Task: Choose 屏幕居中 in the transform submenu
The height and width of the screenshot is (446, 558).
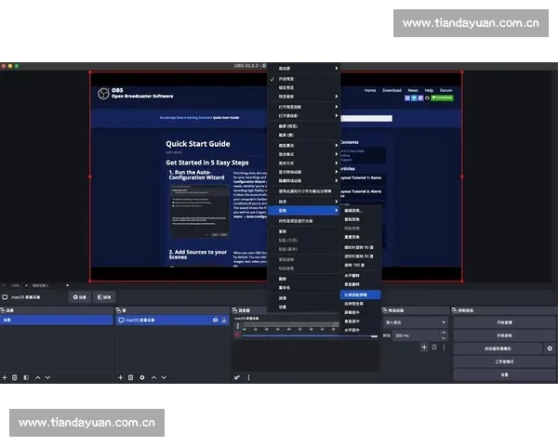Action: click(361, 312)
